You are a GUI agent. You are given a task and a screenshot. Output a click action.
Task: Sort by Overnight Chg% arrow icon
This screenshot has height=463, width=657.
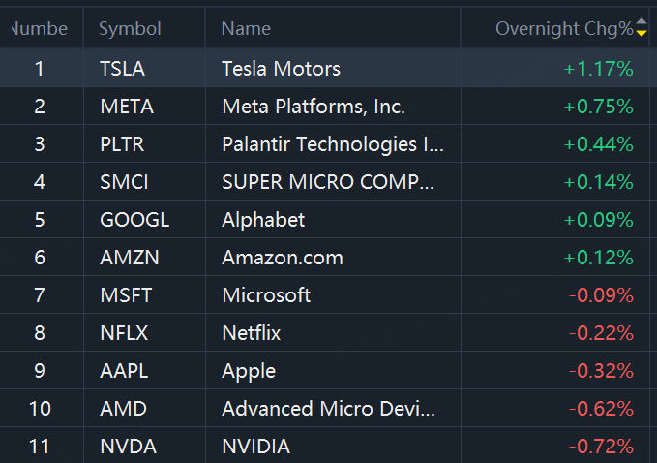pyautogui.click(x=642, y=27)
